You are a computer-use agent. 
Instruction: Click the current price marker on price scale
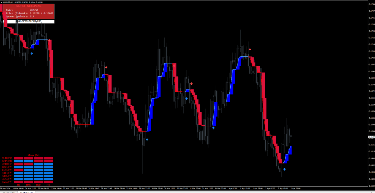pyautogui.click(x=371, y=137)
